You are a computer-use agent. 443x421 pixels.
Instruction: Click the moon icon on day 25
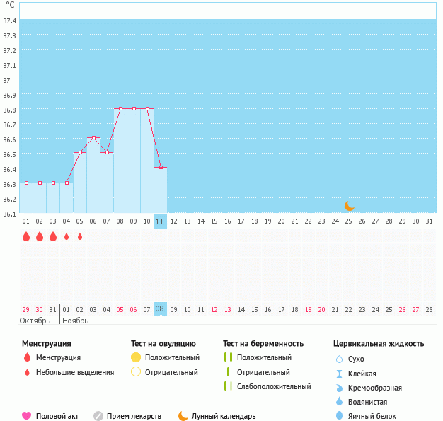[x=349, y=205]
